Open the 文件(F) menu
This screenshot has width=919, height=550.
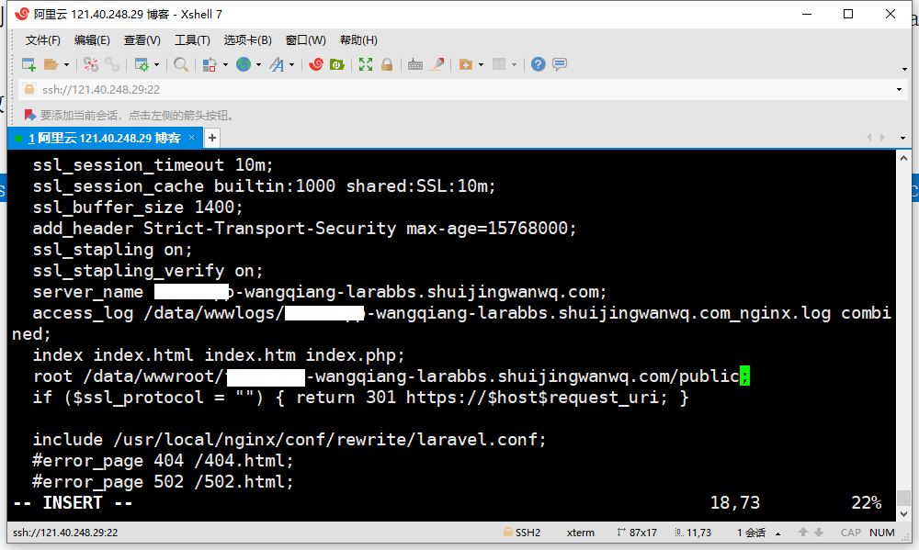(x=43, y=39)
